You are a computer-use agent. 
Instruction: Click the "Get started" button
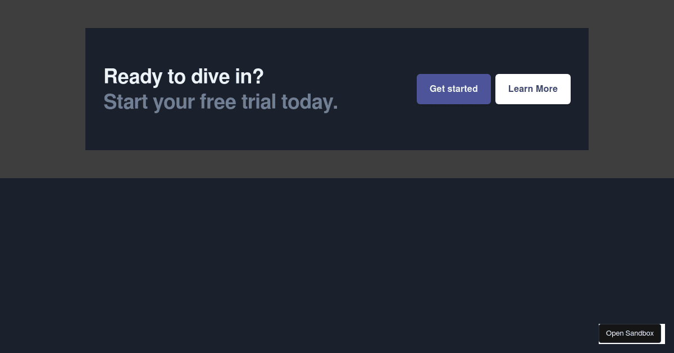tap(453, 89)
